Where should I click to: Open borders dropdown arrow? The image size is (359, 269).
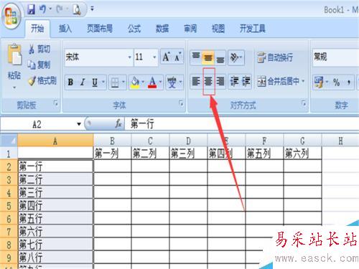123,82
